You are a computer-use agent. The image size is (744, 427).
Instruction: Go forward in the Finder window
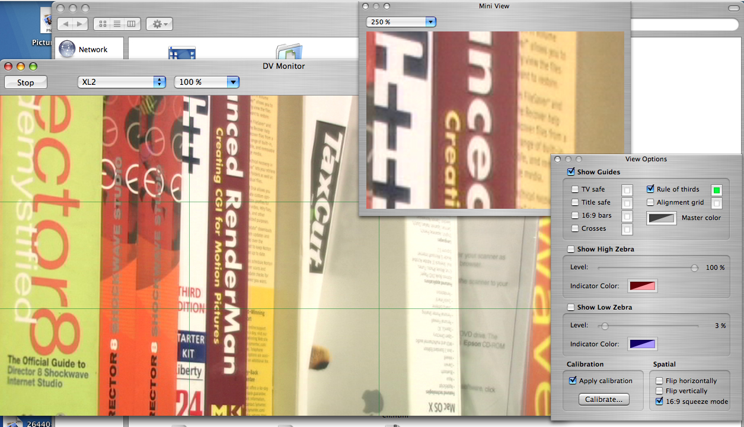click(x=81, y=24)
